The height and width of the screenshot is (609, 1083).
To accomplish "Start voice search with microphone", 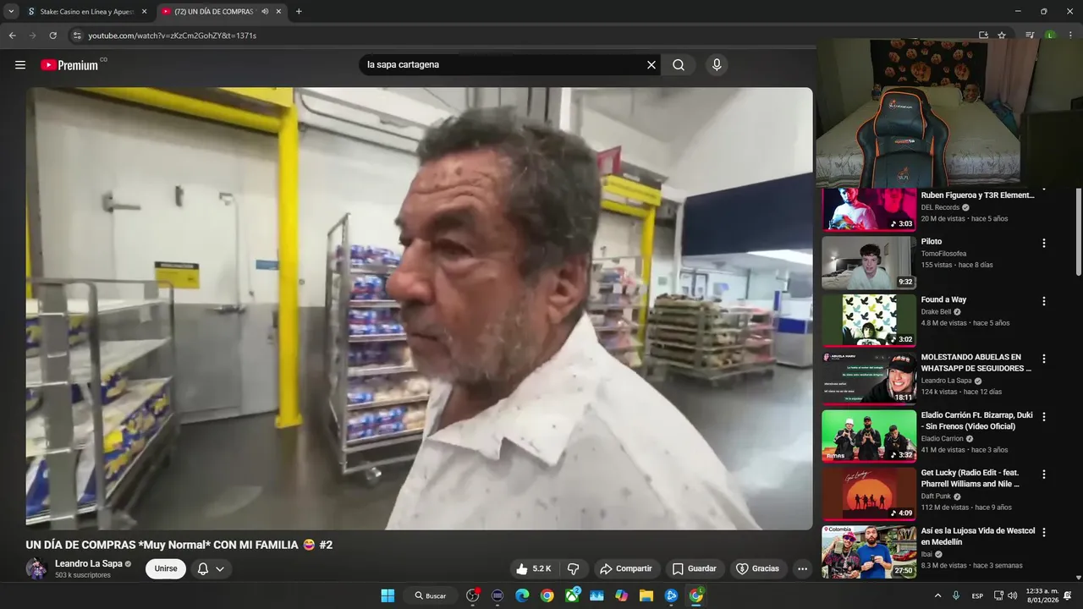I will coord(717,65).
